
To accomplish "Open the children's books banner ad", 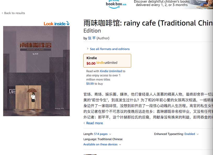I will click(x=159, y=4).
